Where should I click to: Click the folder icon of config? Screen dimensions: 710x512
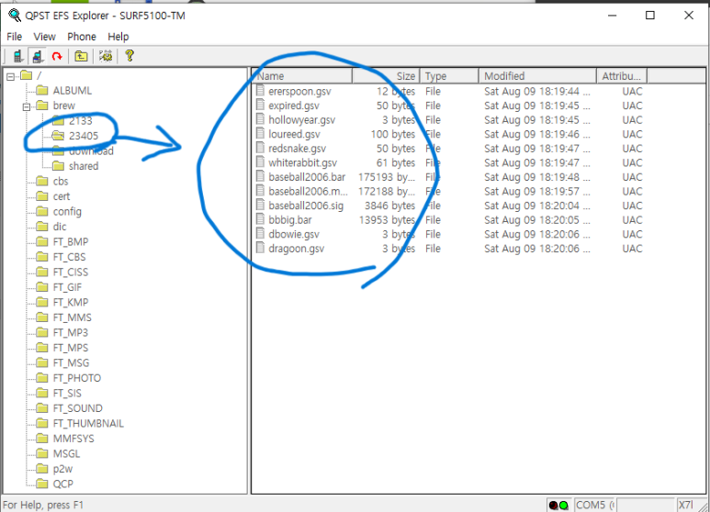pos(42,211)
